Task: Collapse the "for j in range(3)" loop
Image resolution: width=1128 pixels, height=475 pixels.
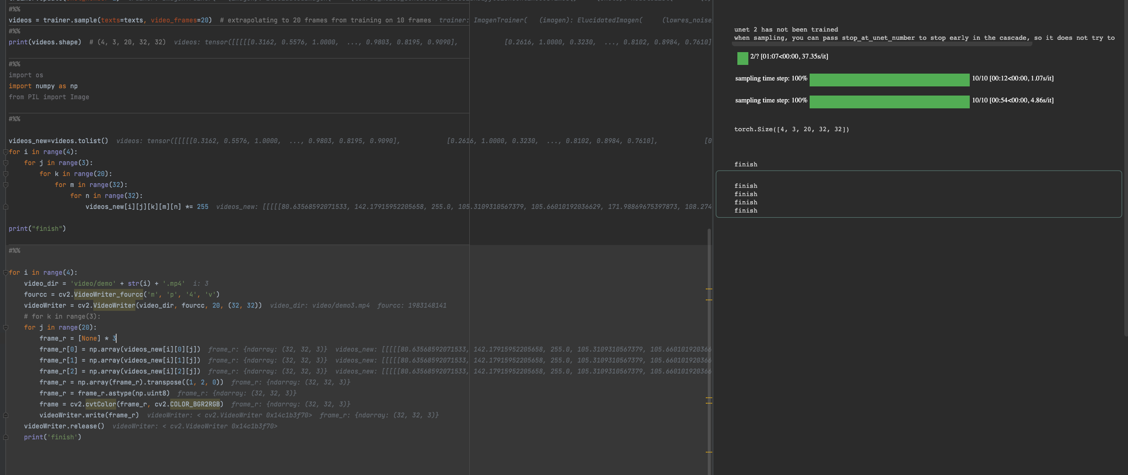Action: (x=6, y=163)
